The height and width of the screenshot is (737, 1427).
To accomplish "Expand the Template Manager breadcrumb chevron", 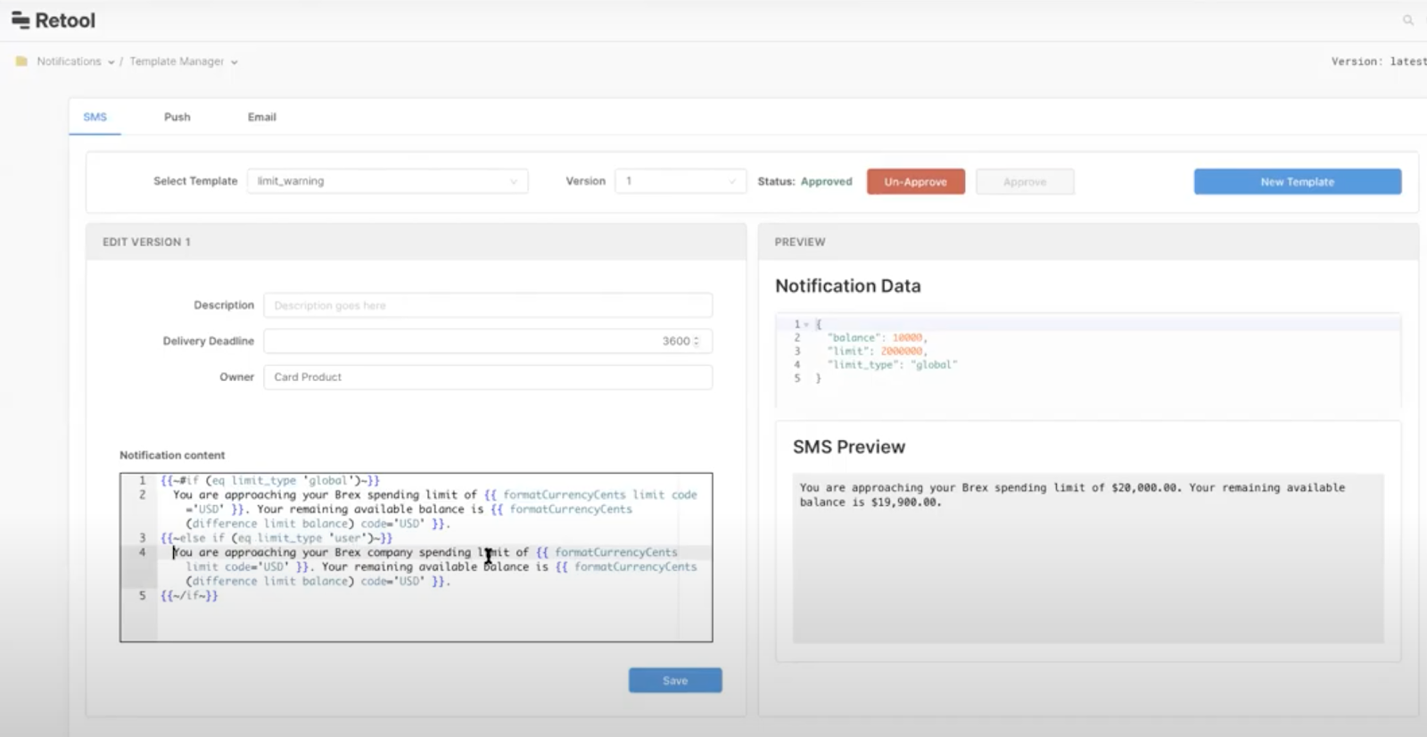I will pyautogui.click(x=235, y=62).
